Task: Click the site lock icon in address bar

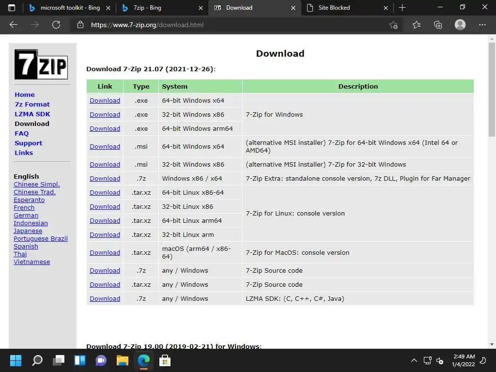Action: click(x=80, y=25)
